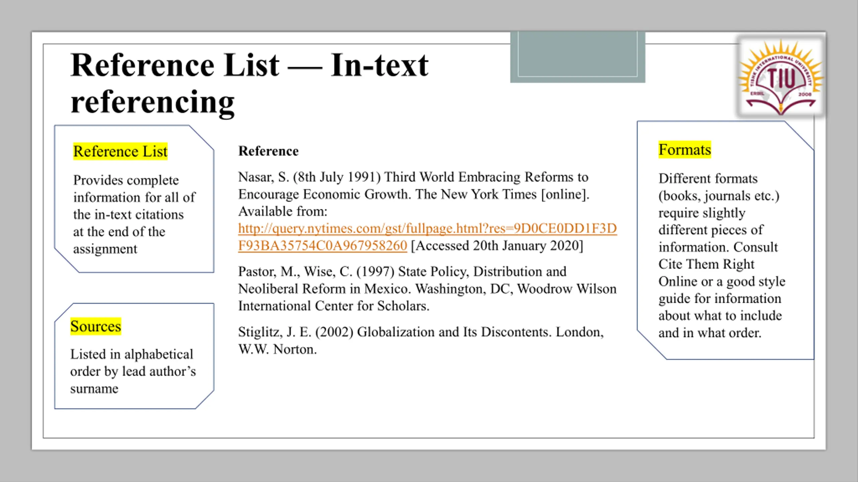
Task: Click the Provides complete information paragraph
Action: 134,214
